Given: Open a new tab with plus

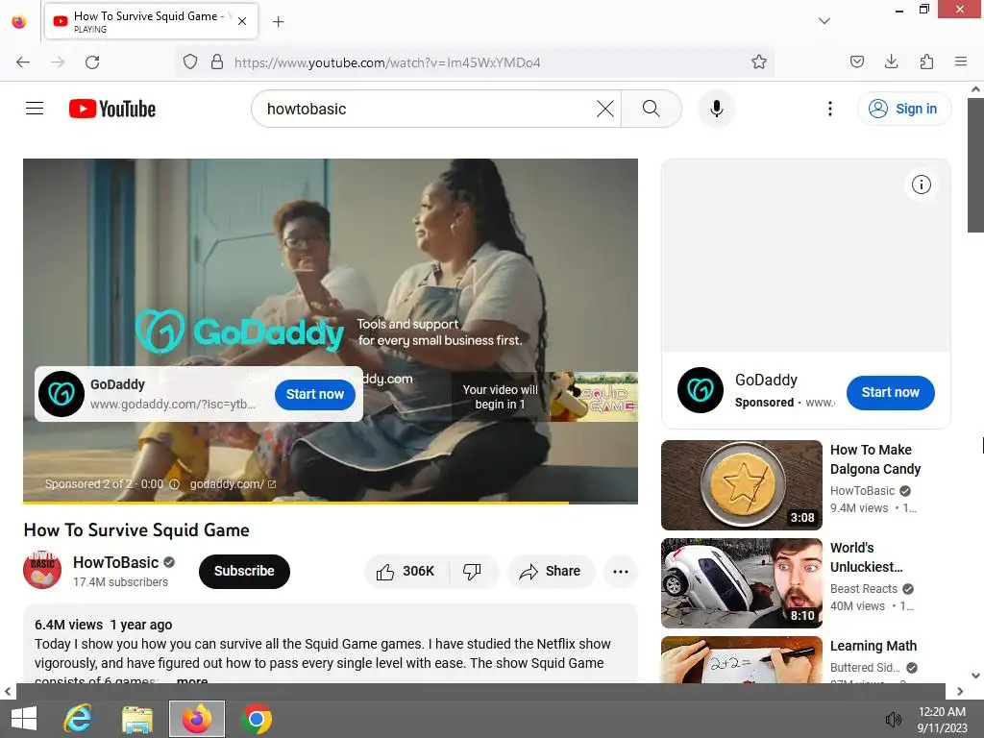Looking at the screenshot, I should pyautogui.click(x=278, y=22).
